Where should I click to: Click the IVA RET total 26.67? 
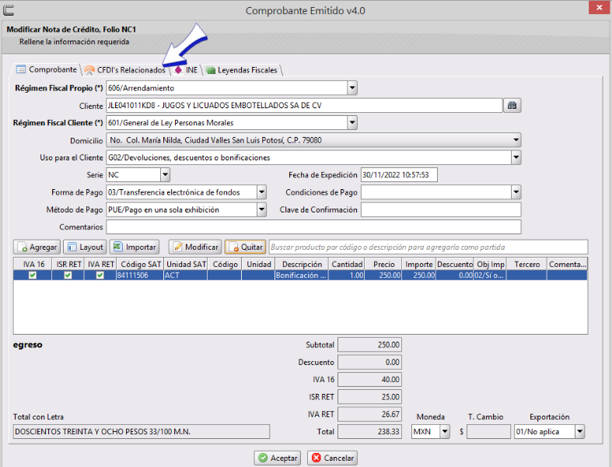click(369, 414)
